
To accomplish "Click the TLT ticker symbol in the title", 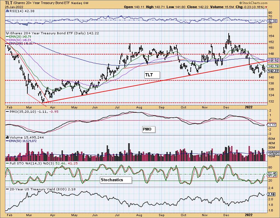I will coord(8,3).
